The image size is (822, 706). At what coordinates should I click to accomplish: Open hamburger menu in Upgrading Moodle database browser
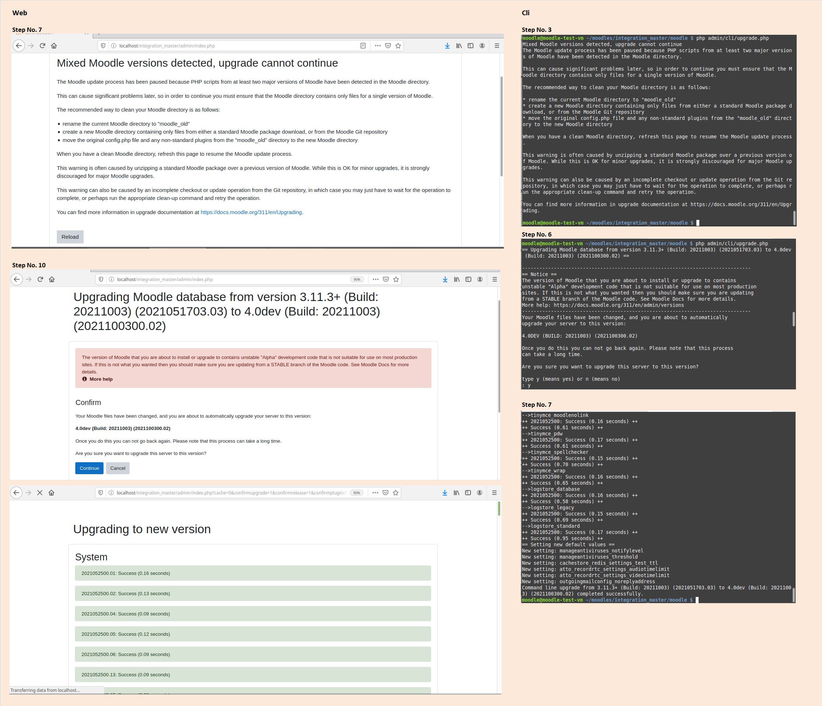[x=495, y=279]
